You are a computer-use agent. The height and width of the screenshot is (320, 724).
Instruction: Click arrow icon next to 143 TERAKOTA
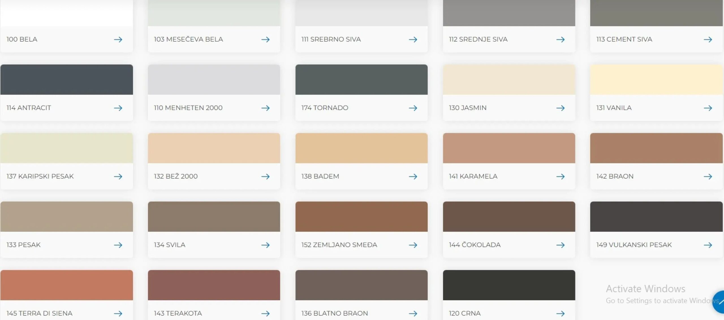coord(266,314)
